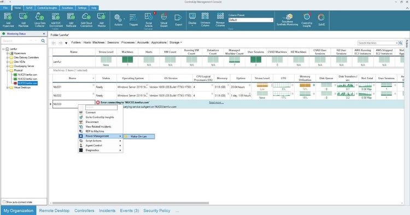Open the Linux Data Collector tool
Image resolution: width=410 pixels, height=215 pixels.
click(39, 20)
